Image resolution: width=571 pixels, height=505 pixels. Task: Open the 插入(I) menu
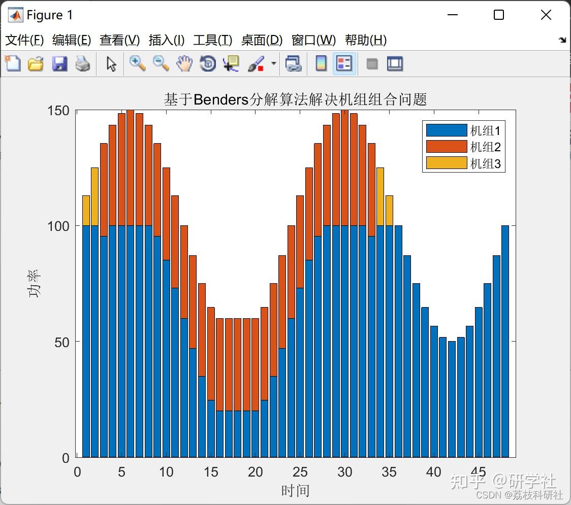[x=167, y=40]
